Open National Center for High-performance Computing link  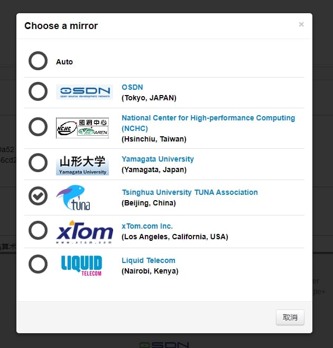click(x=208, y=118)
